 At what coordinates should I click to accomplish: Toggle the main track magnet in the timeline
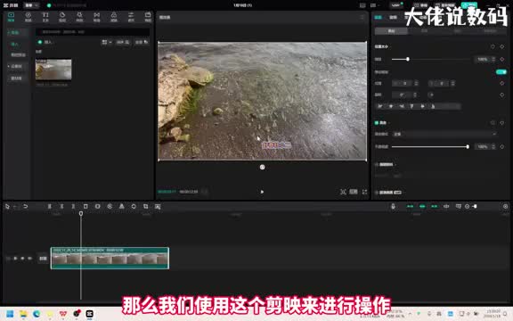(x=410, y=206)
